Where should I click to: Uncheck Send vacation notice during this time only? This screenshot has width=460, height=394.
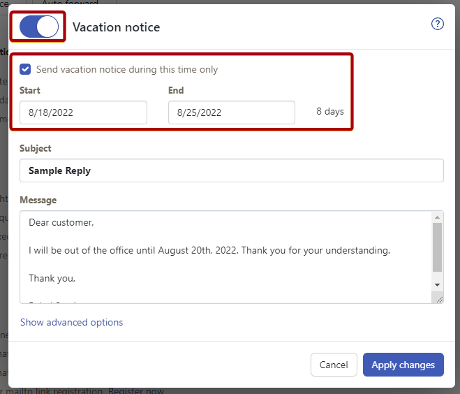[x=25, y=70]
